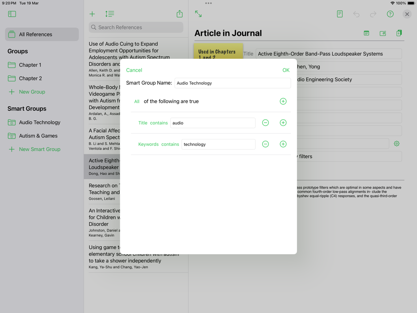Change the Keywords "contains" operator

(170, 144)
